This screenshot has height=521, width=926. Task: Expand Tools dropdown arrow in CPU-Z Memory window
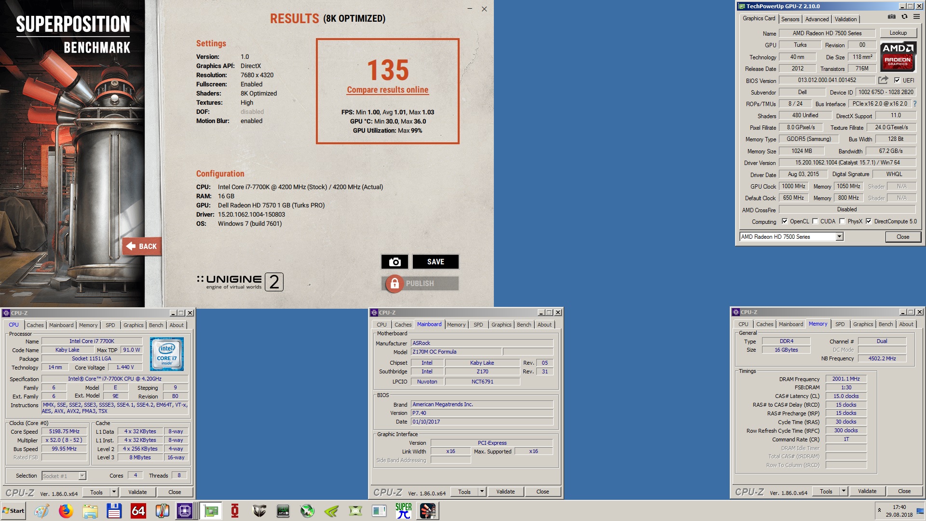click(x=844, y=491)
